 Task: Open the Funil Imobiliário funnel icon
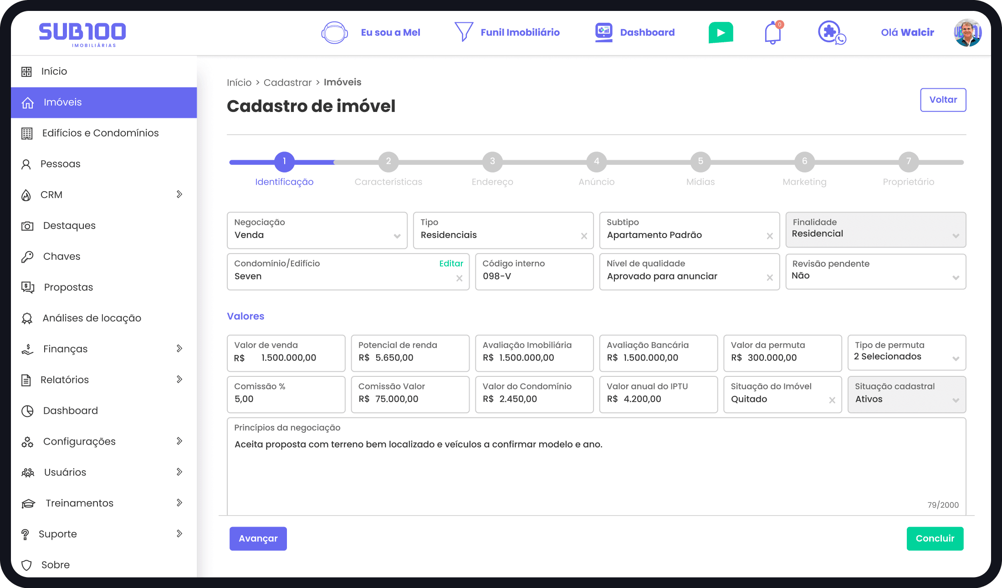(x=464, y=32)
